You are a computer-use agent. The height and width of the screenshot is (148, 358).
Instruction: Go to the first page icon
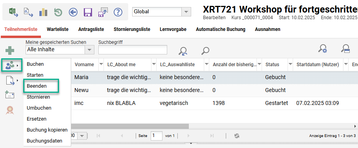click(x=98, y=136)
